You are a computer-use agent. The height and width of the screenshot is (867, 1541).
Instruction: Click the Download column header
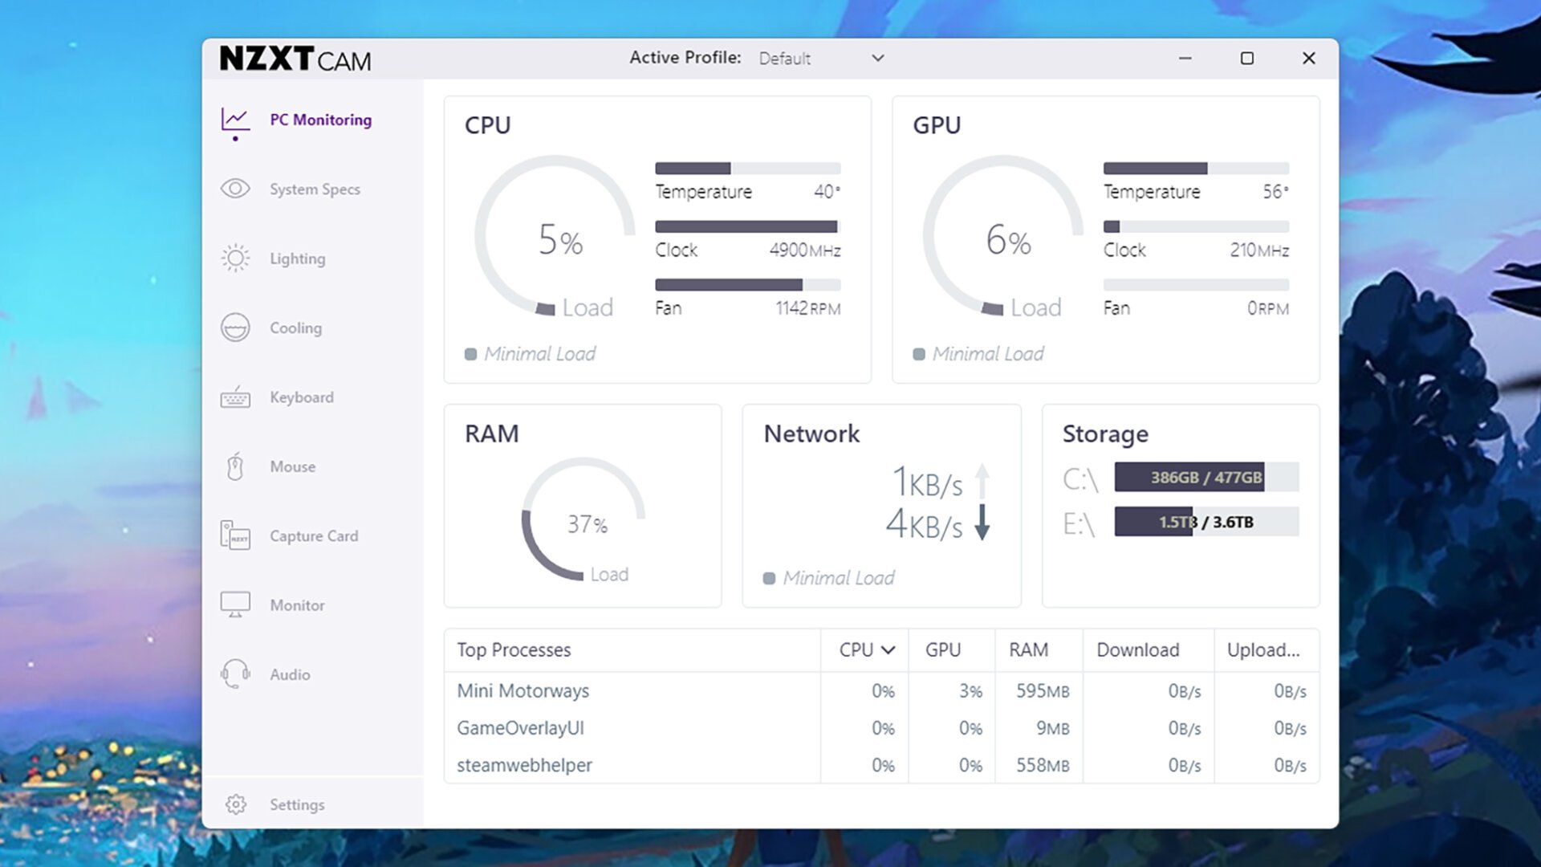pos(1137,650)
